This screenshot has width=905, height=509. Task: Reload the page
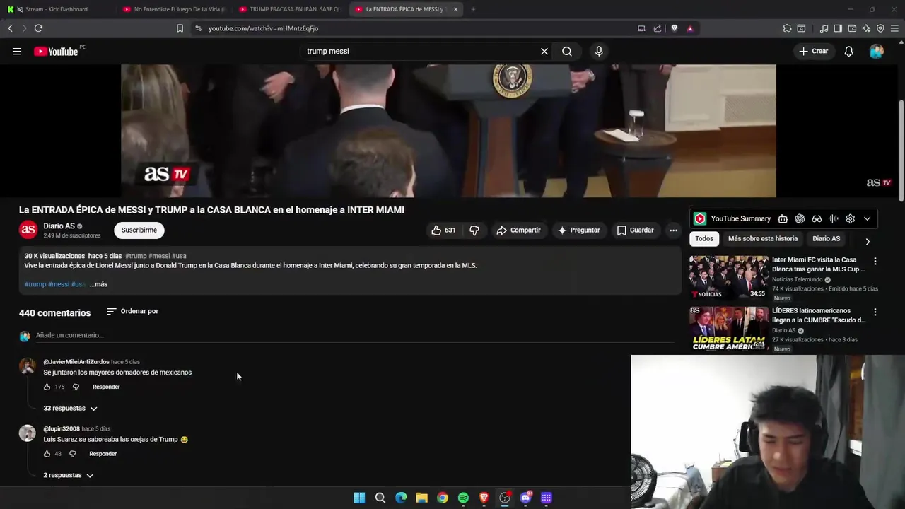(x=38, y=28)
